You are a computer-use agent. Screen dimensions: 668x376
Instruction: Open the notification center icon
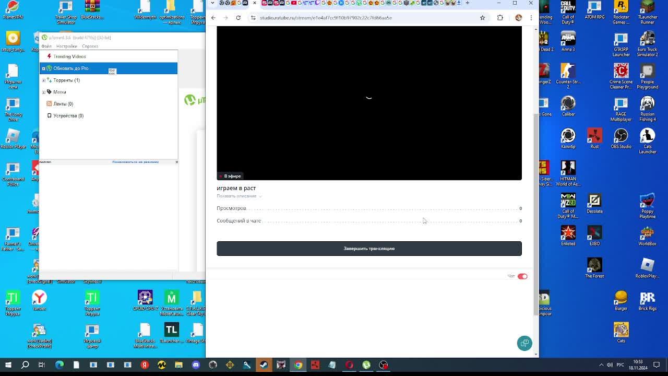(657, 365)
